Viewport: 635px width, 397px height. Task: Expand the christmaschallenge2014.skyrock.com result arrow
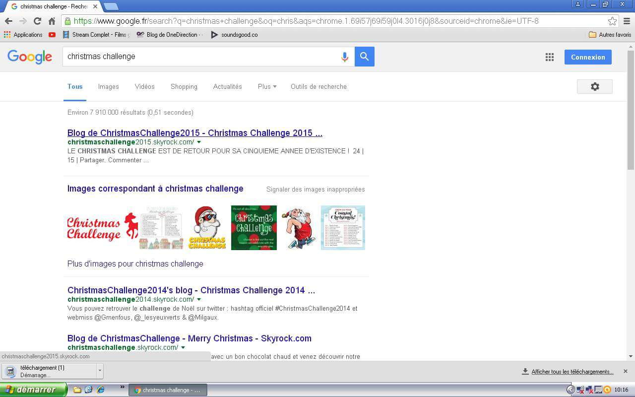point(199,300)
